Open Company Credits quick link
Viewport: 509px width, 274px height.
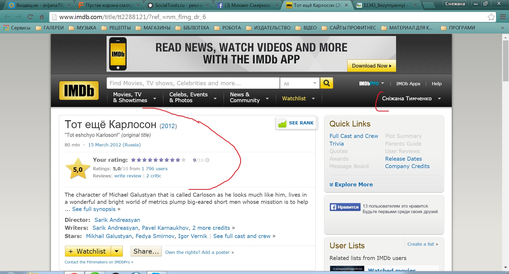coord(407,166)
